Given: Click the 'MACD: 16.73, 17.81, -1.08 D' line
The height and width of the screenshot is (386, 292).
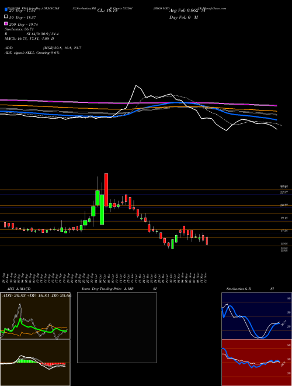Looking at the screenshot, I should pyautogui.click(x=30, y=39).
